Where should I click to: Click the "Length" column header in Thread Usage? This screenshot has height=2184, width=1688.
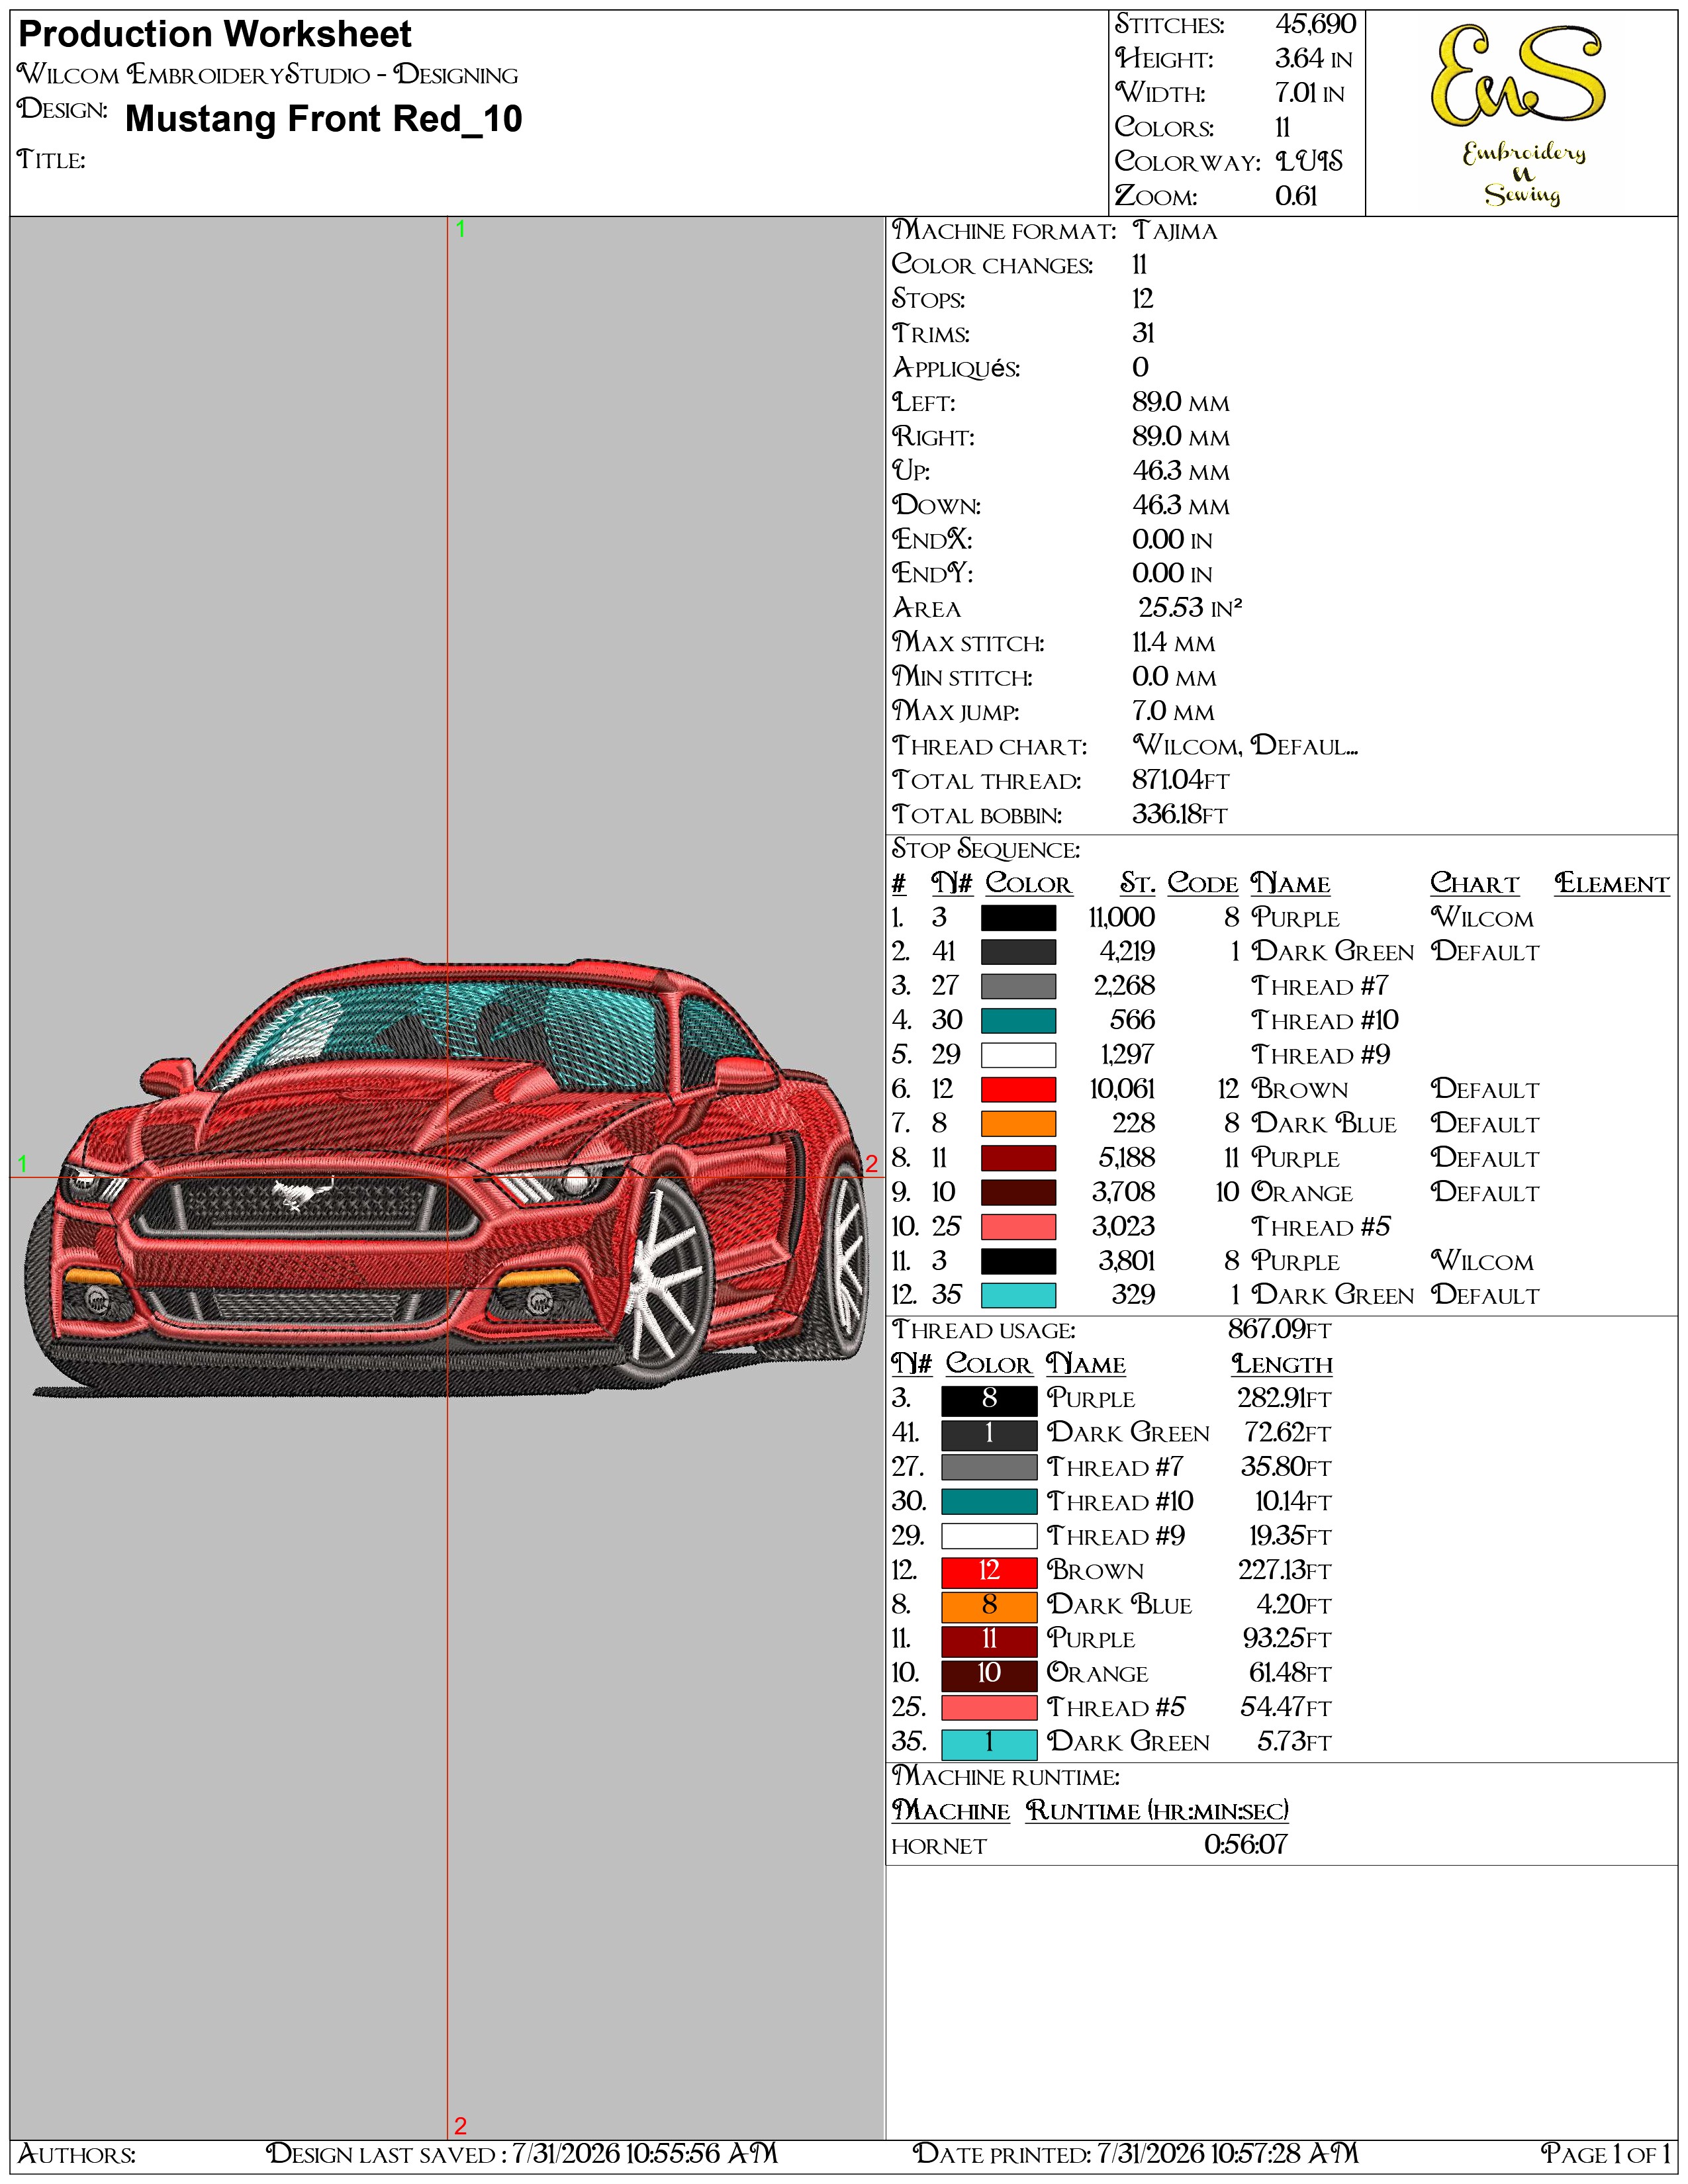point(1281,1365)
